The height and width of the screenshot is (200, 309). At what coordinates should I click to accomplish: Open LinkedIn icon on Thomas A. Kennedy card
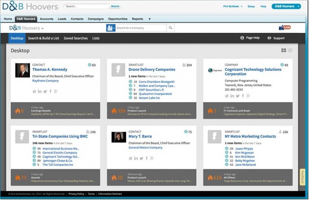tap(39, 91)
